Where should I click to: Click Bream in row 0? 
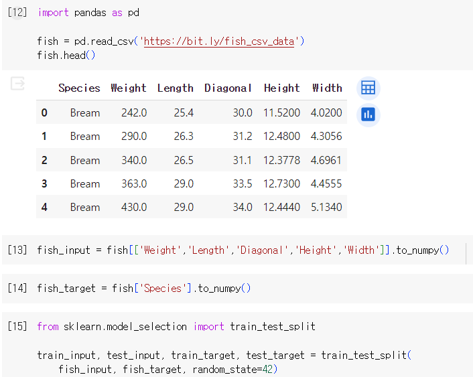(85, 112)
